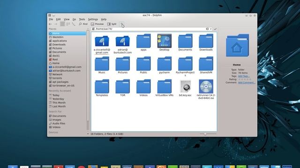Select the Desktop folder thumbnail
Viewport: 300px width, 168px height.
[165, 41]
